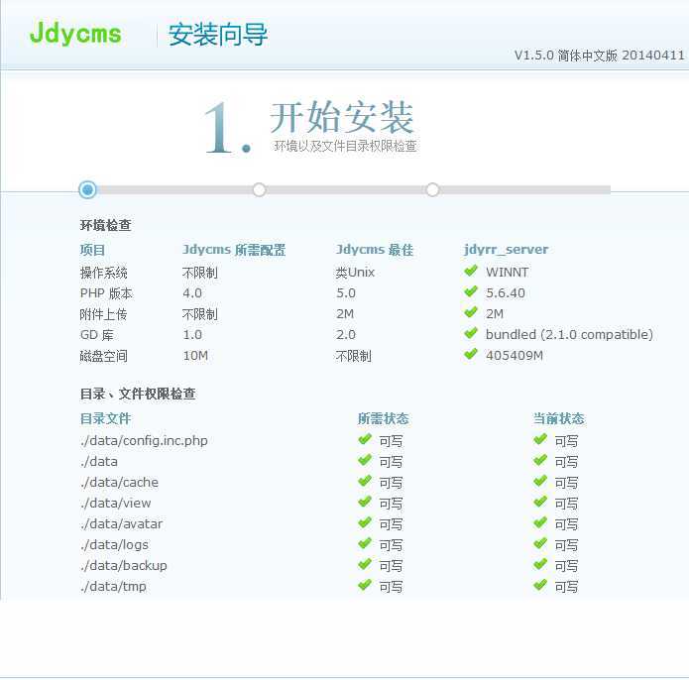Click the checkmark in the 附件上传 row
Viewport: 689px width, 680px height.
(x=471, y=312)
